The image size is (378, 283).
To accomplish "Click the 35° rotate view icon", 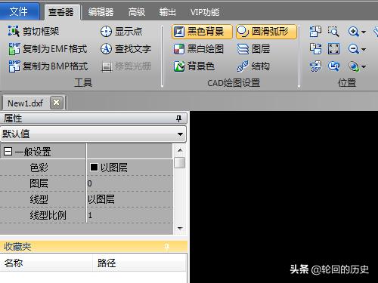I will 315,66.
